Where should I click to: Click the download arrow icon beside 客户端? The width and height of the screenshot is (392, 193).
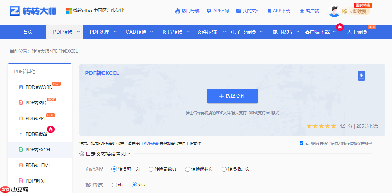click(302, 11)
